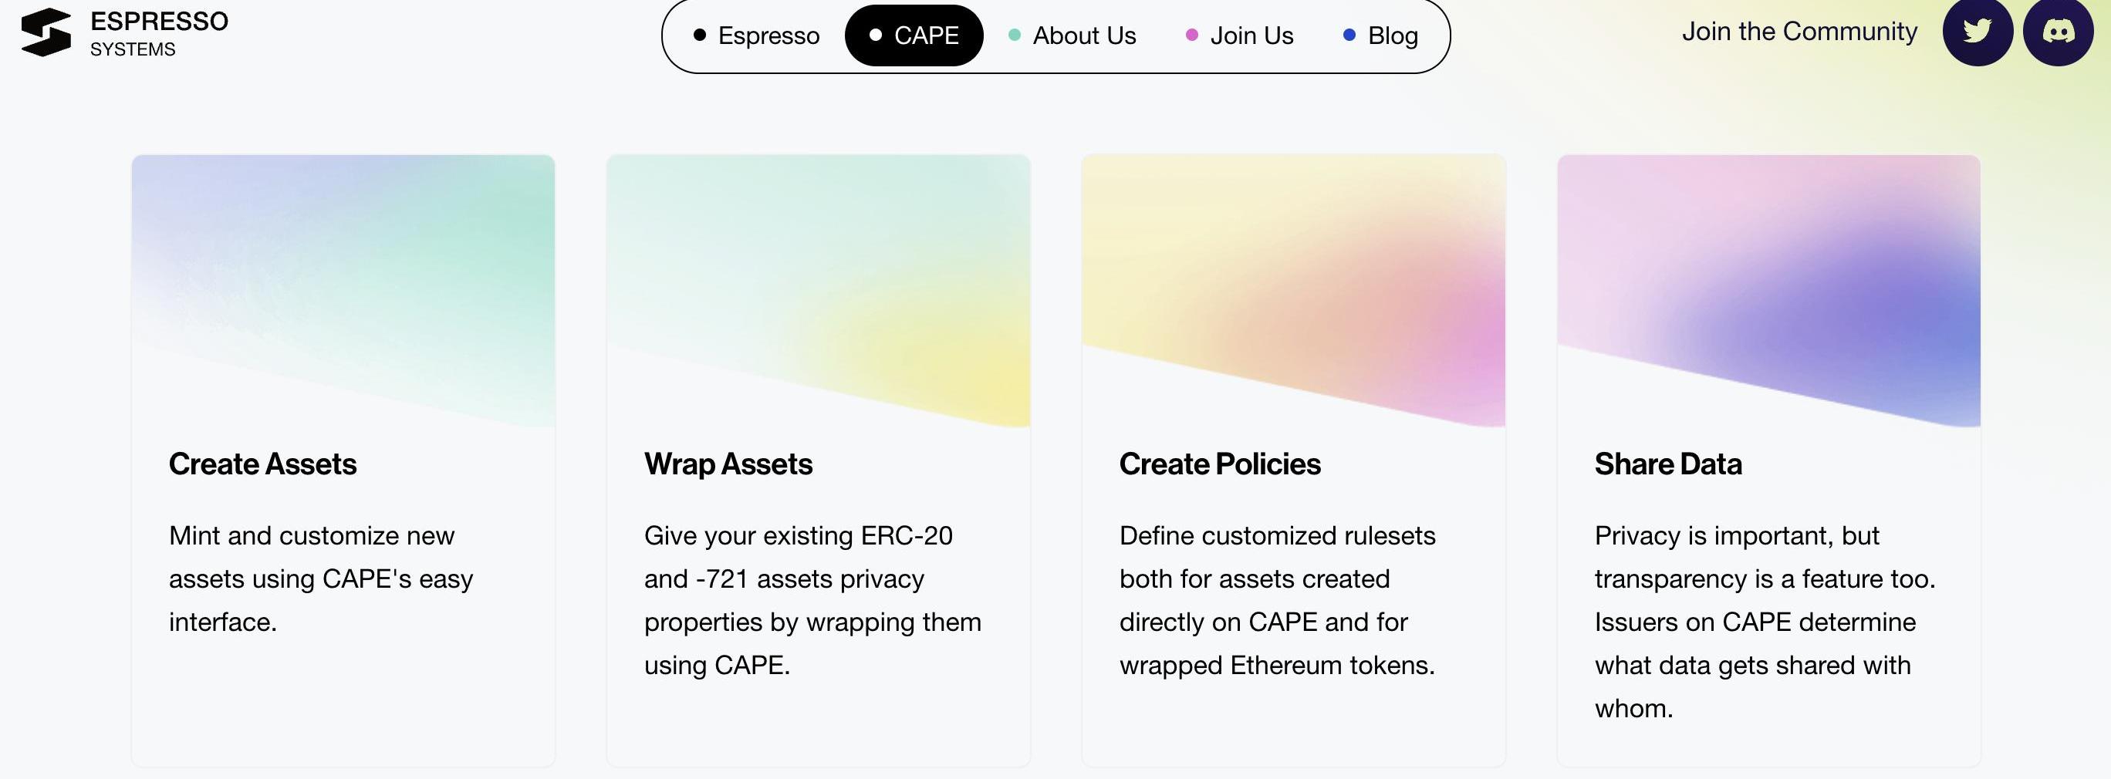Open the Join Us menu item
The width and height of the screenshot is (2111, 779).
(1240, 35)
